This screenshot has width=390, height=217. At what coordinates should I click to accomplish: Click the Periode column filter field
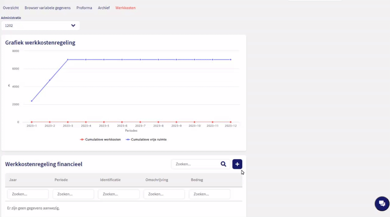point(73,194)
